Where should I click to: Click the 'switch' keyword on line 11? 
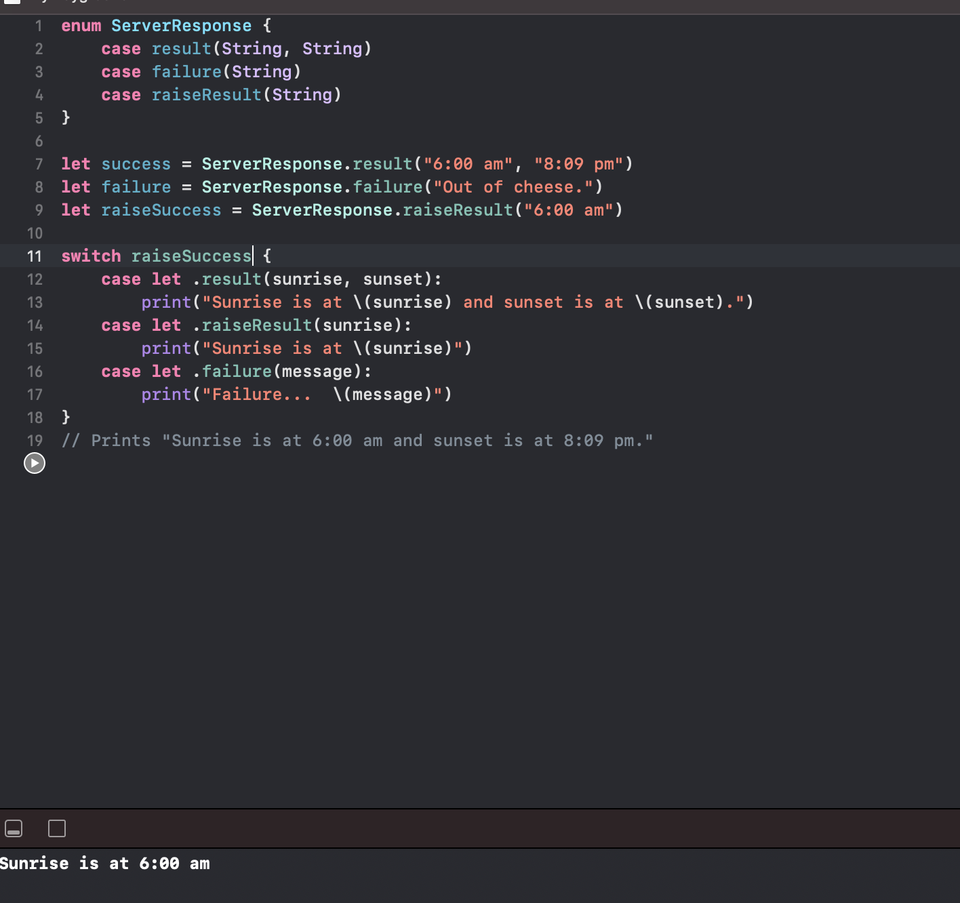(91, 256)
